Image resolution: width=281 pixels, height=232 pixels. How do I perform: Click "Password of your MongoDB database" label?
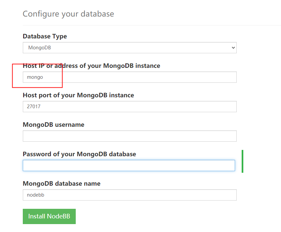pos(79,154)
